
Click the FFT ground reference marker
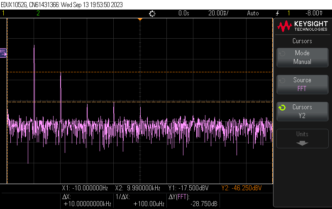click(x=3, y=53)
